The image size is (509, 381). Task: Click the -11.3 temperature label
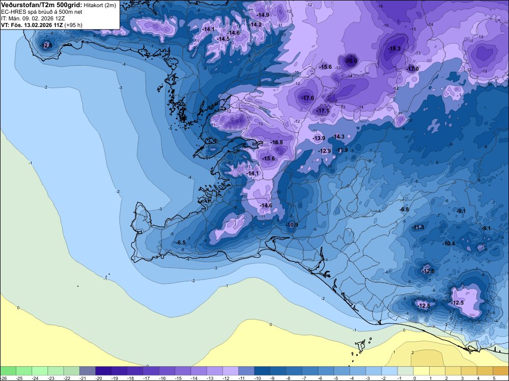[418, 227]
